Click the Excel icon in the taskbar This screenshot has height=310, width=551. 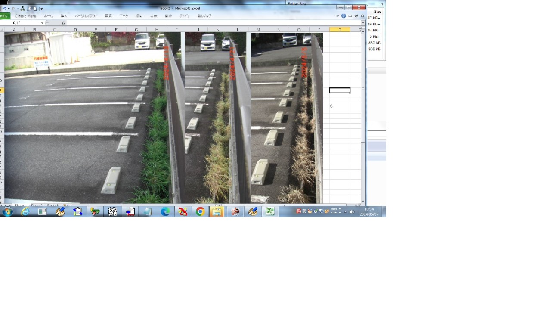tap(270, 211)
